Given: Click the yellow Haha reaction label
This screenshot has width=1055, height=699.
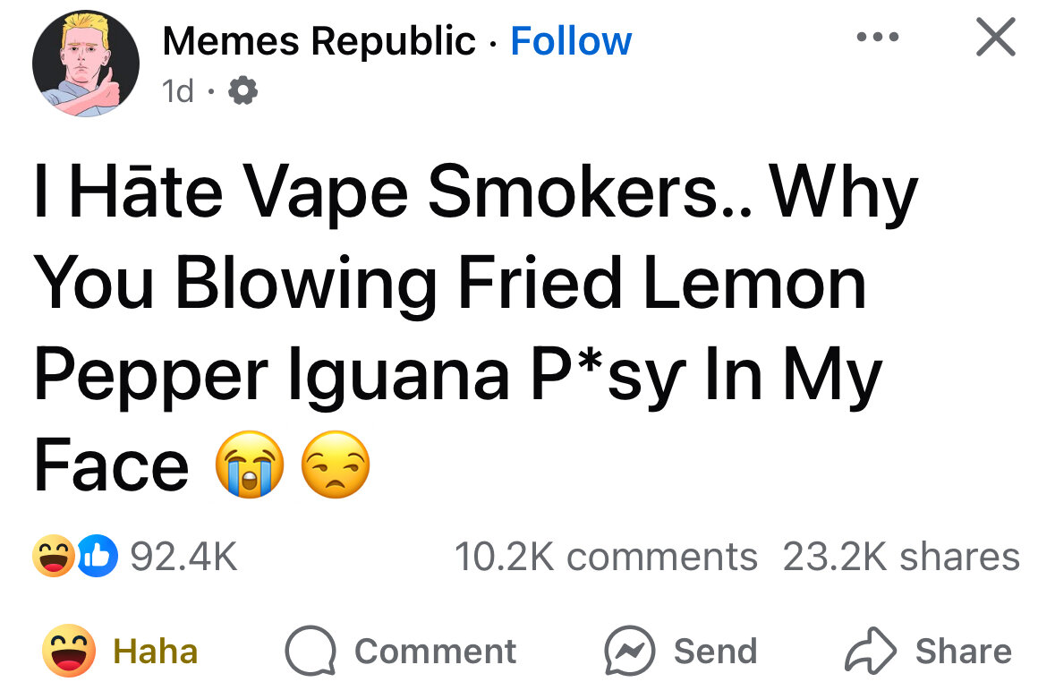Looking at the screenshot, I should tap(156, 652).
